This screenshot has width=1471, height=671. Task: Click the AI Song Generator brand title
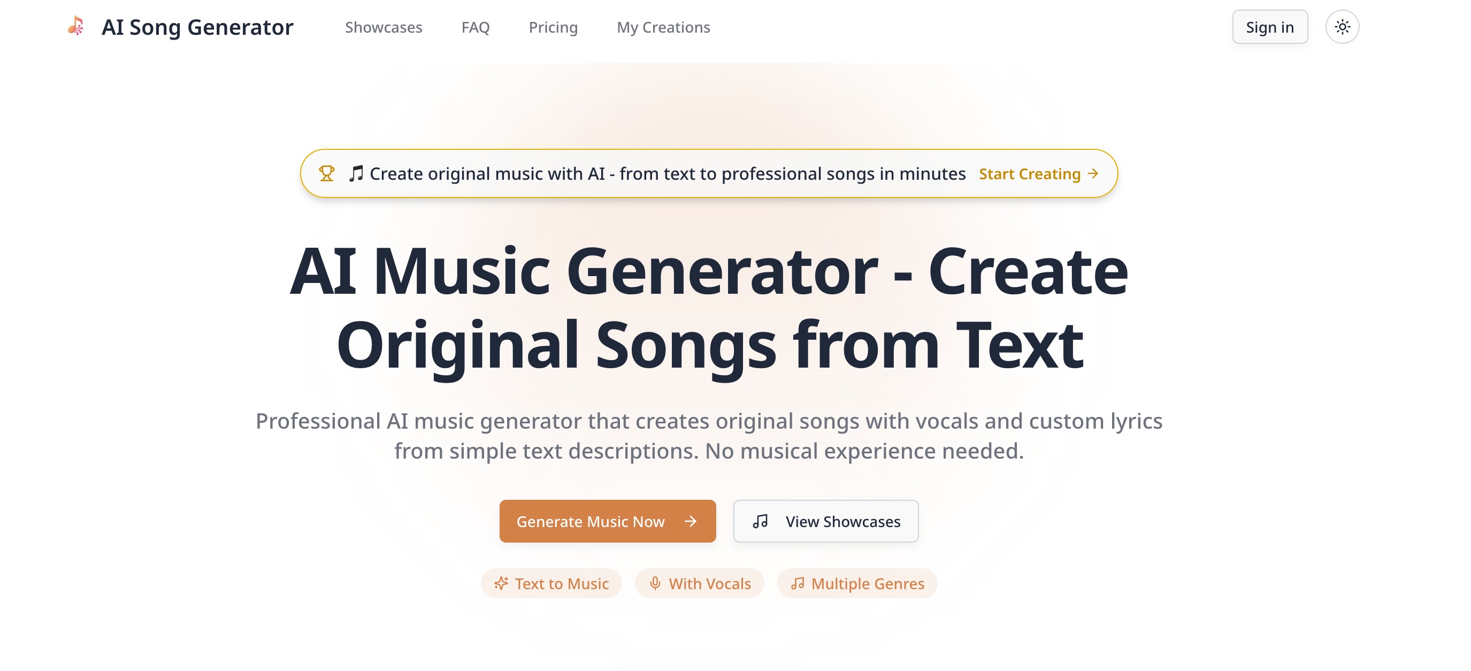197,27
